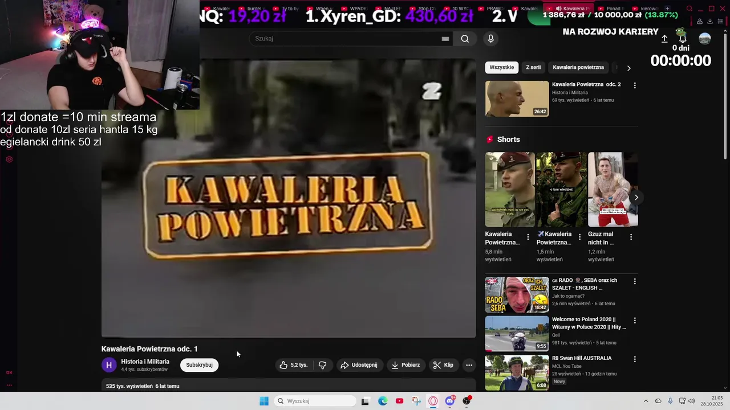Launch Microsoft Edge from the taskbar
The image size is (730, 410).
click(383, 401)
